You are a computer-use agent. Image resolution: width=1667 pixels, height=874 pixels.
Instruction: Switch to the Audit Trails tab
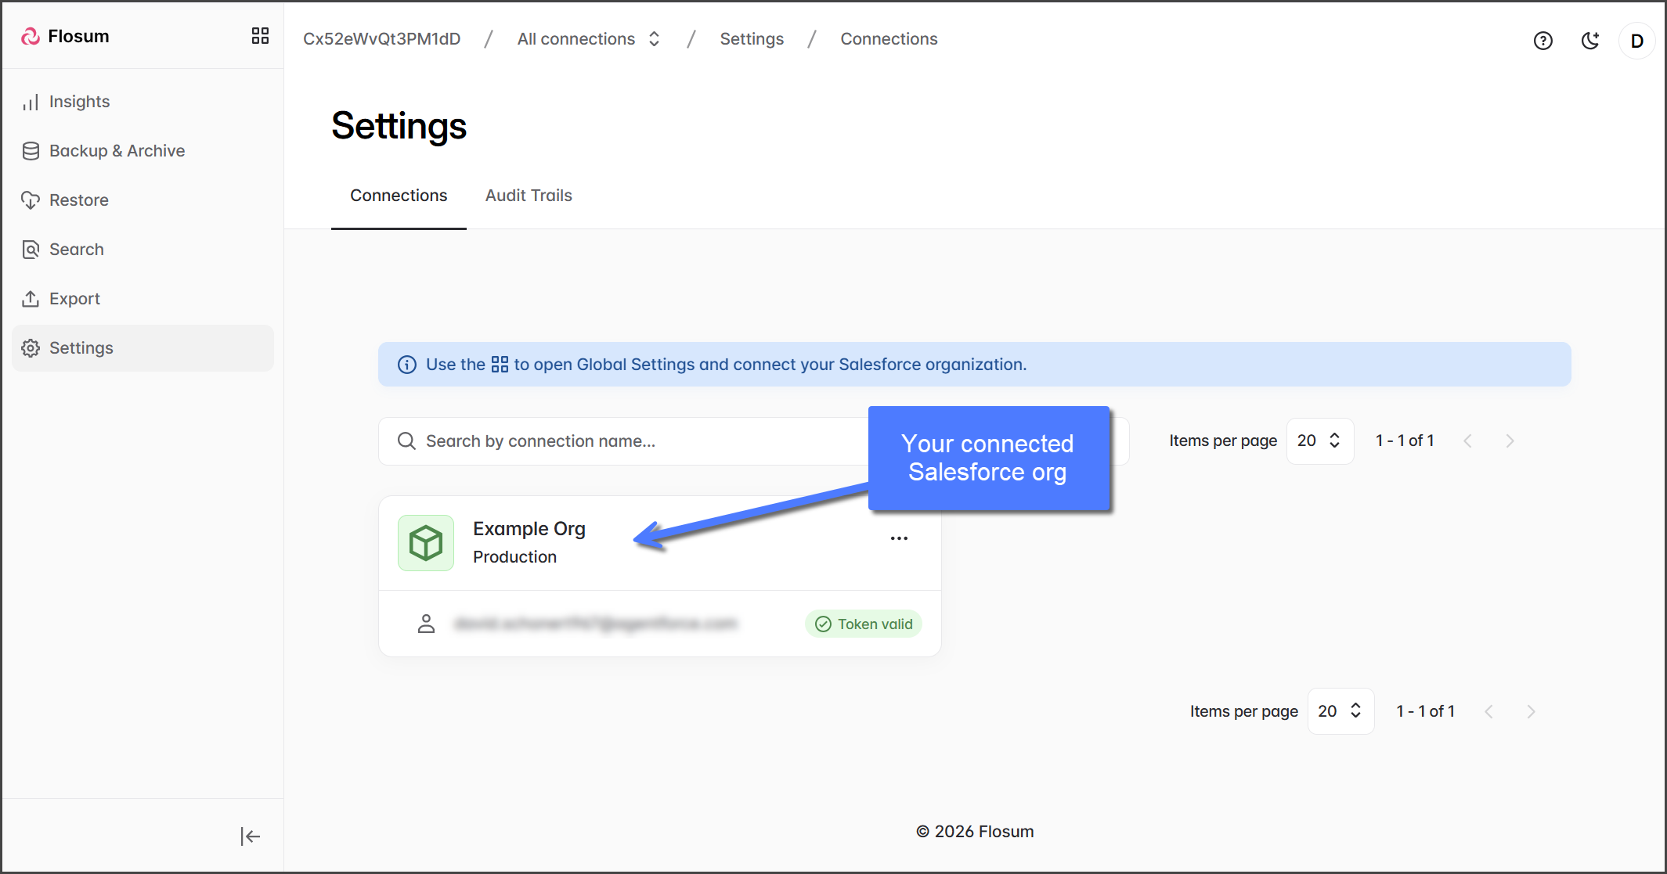tap(529, 196)
